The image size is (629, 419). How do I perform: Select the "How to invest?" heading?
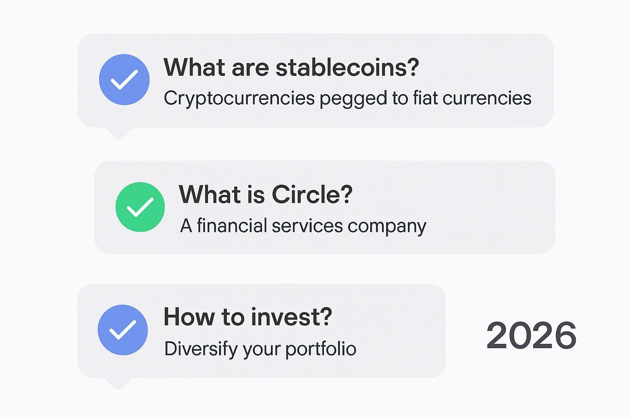point(247,317)
